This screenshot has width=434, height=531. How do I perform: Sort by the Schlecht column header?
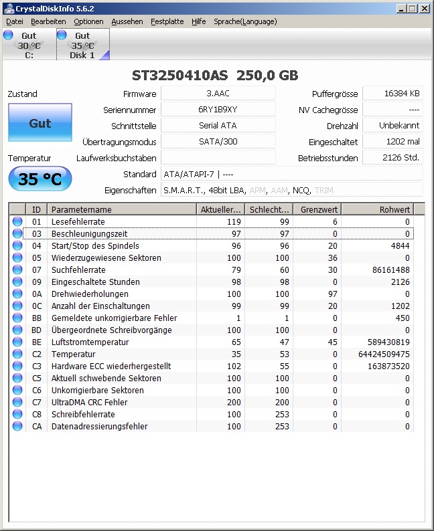point(269,209)
